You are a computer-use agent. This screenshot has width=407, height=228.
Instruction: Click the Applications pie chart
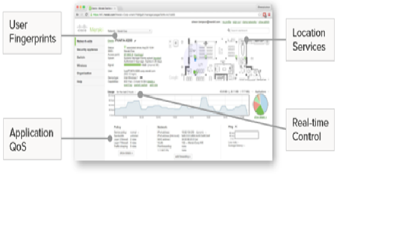coord(260,103)
